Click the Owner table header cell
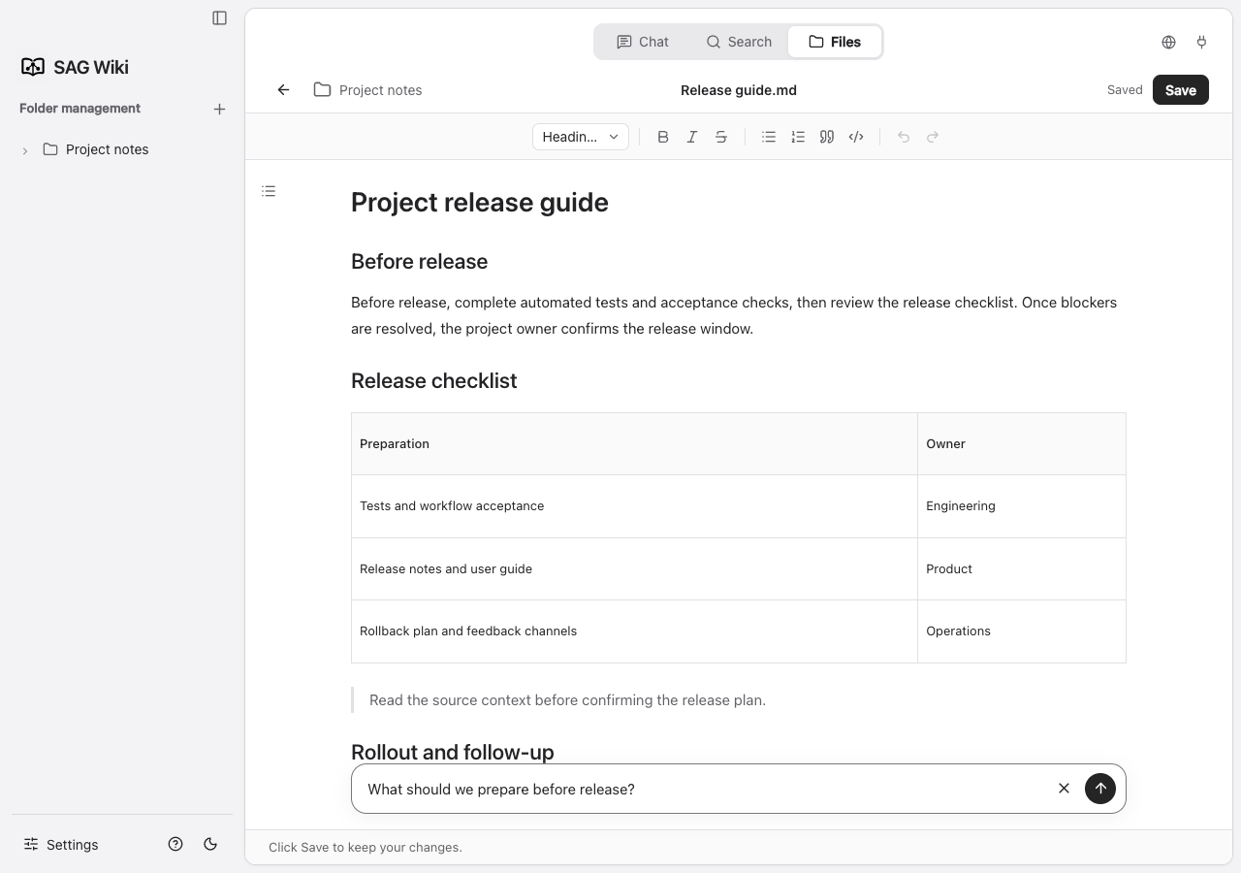 (1022, 444)
